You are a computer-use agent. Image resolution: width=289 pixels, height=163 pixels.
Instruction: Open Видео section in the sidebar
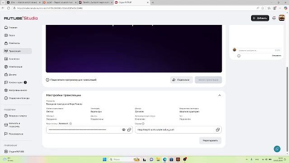[9, 35]
